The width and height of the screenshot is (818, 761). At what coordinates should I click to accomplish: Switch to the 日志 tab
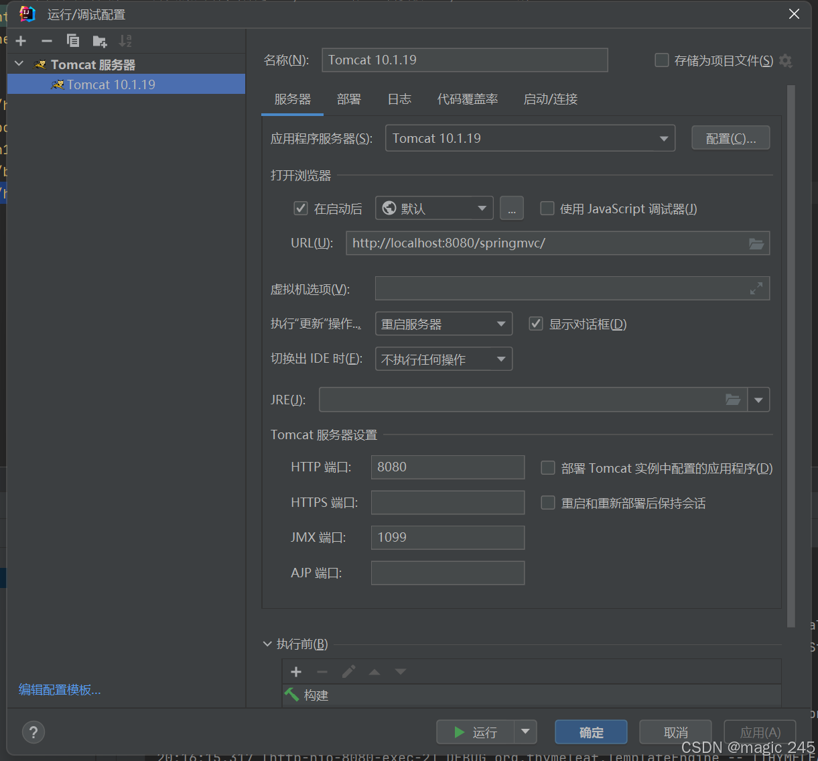click(399, 99)
